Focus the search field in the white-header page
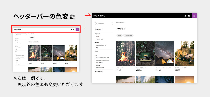This screenshot has width=210, height=97. (x=21, y=34)
